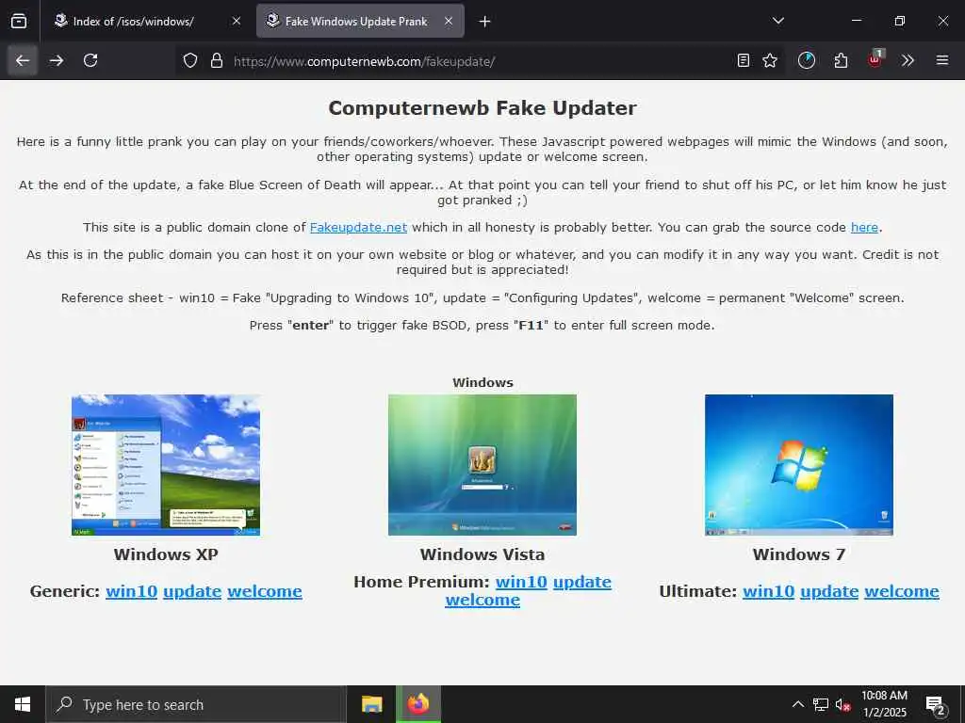The width and height of the screenshot is (965, 723).
Task: Open Windows XP Generic win10 link
Action: [131, 591]
